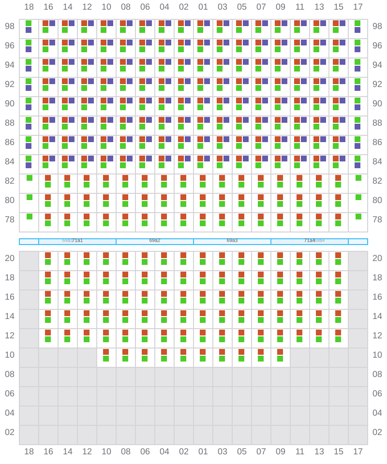The width and height of the screenshot is (387, 464).
Task: Select hatch cover segment labeled 71a4
Action: tap(309, 242)
